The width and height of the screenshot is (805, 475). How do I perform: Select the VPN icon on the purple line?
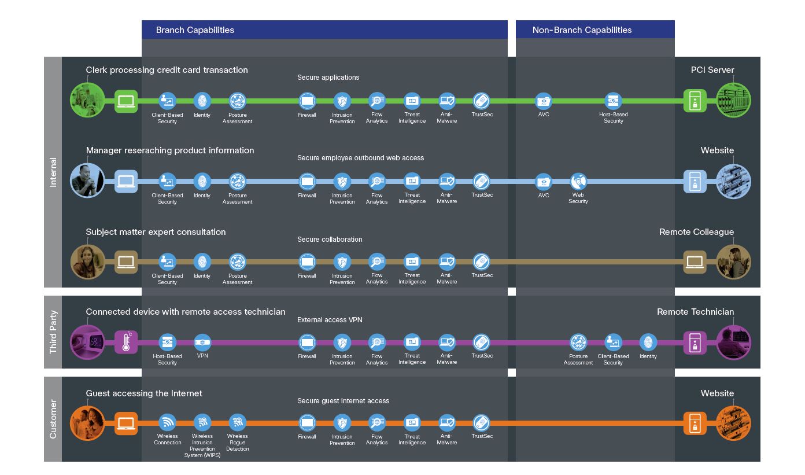click(x=202, y=343)
